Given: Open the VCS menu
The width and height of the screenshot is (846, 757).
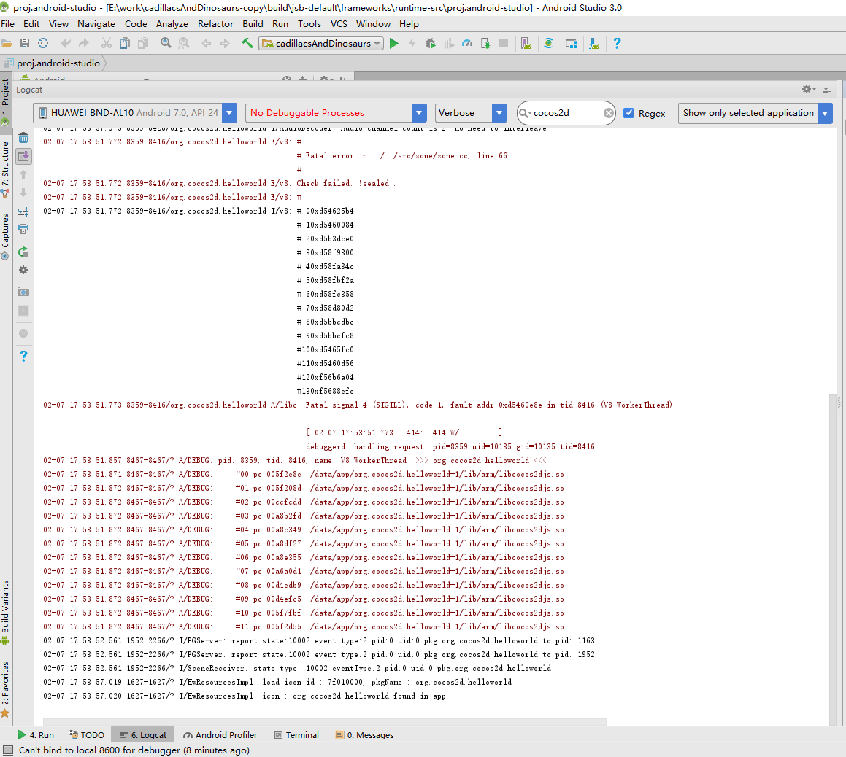Looking at the screenshot, I should (339, 24).
